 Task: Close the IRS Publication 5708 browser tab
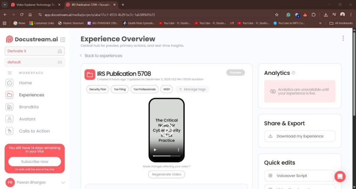pos(114,5)
